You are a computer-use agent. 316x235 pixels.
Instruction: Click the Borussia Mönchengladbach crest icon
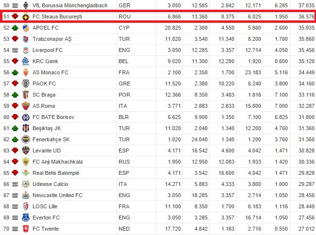click(x=26, y=5)
